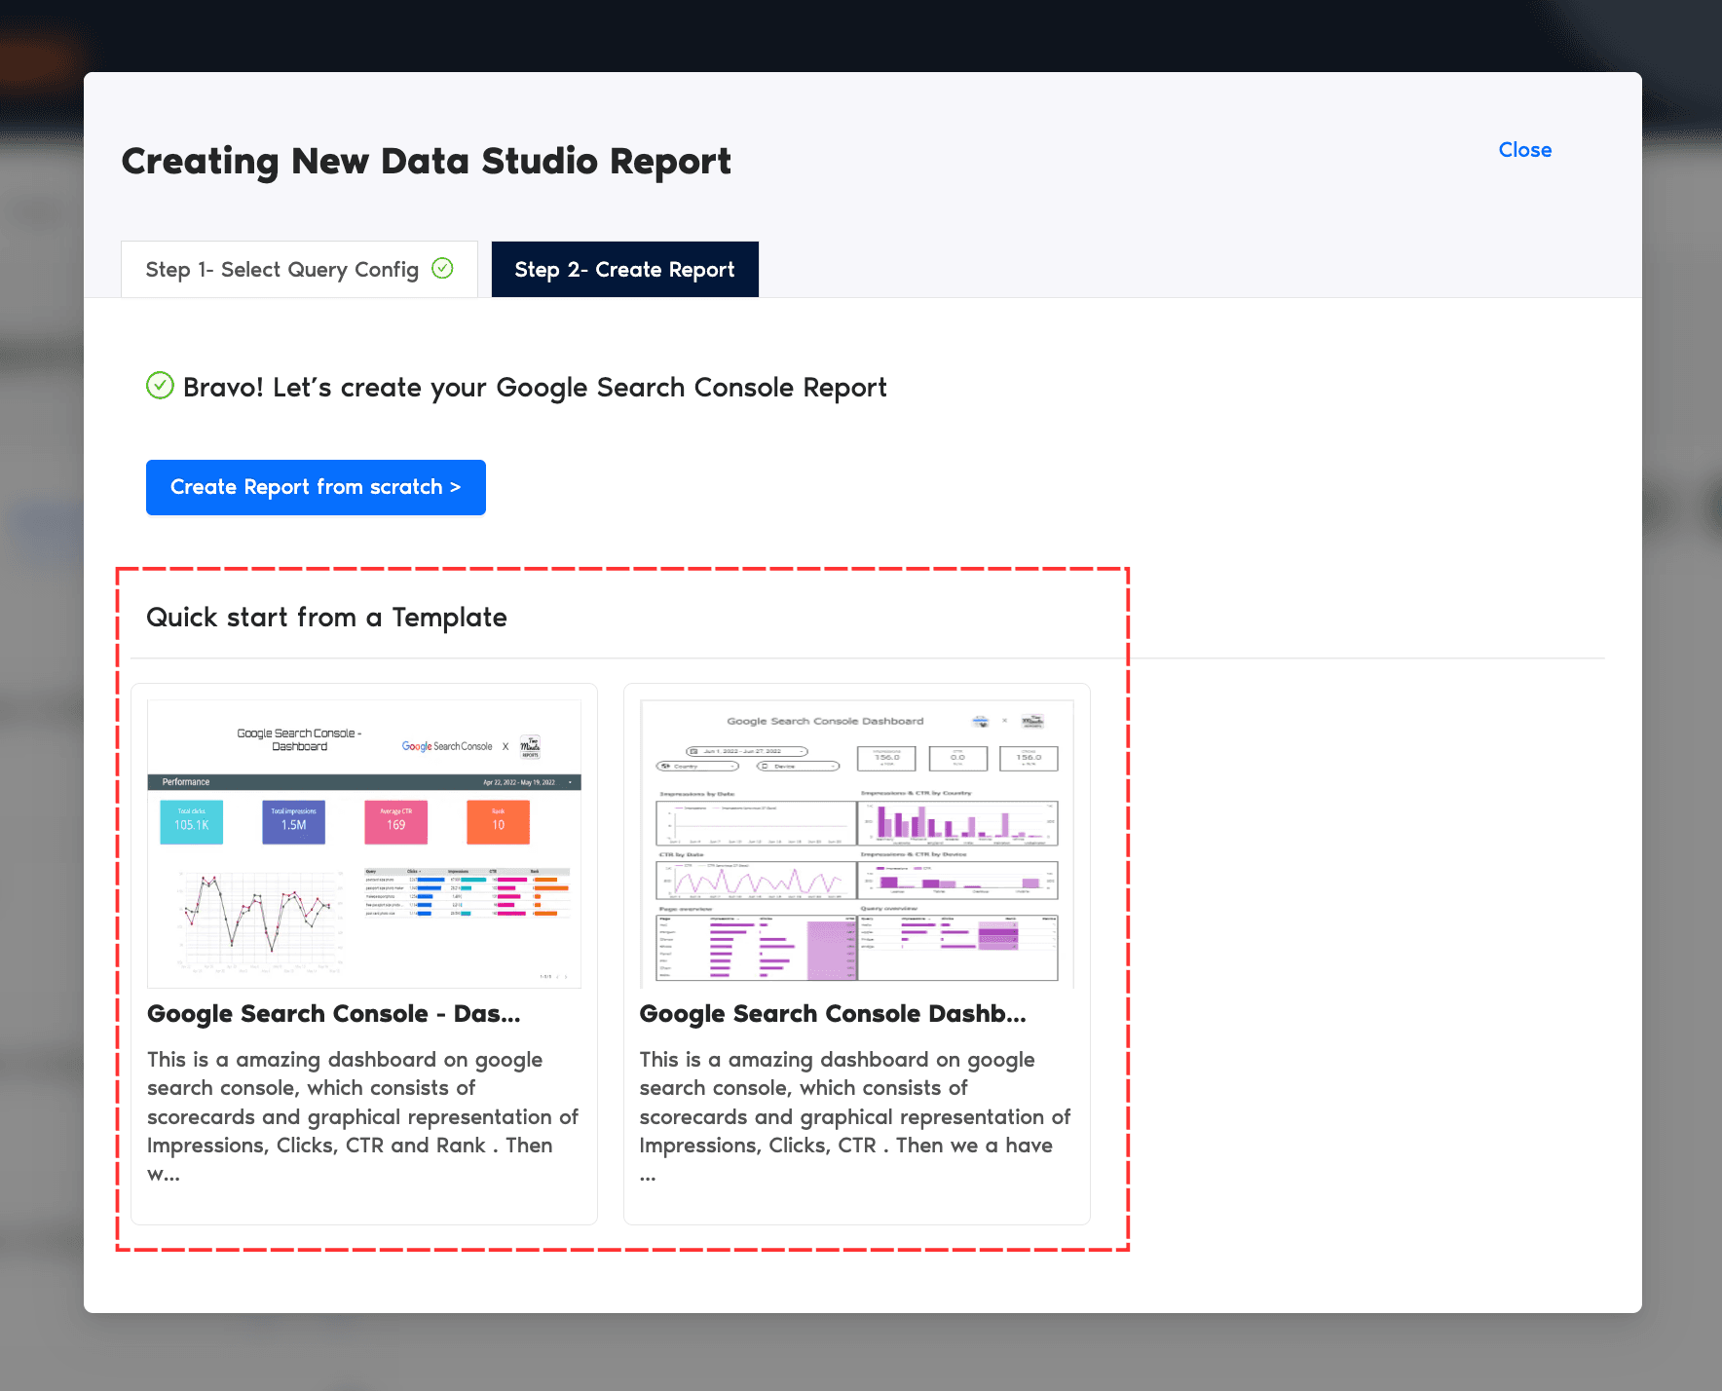Click the Apr 22 - May 19 date range
This screenshot has height=1391, width=1722.
click(x=520, y=782)
